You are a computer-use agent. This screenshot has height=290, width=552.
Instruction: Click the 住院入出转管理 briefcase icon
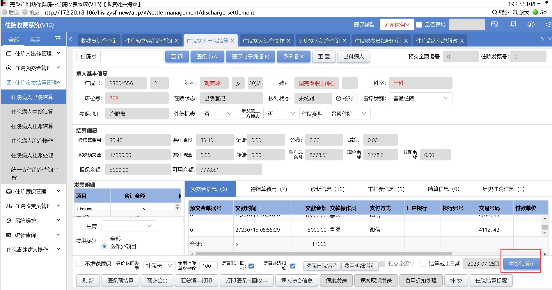9,53
